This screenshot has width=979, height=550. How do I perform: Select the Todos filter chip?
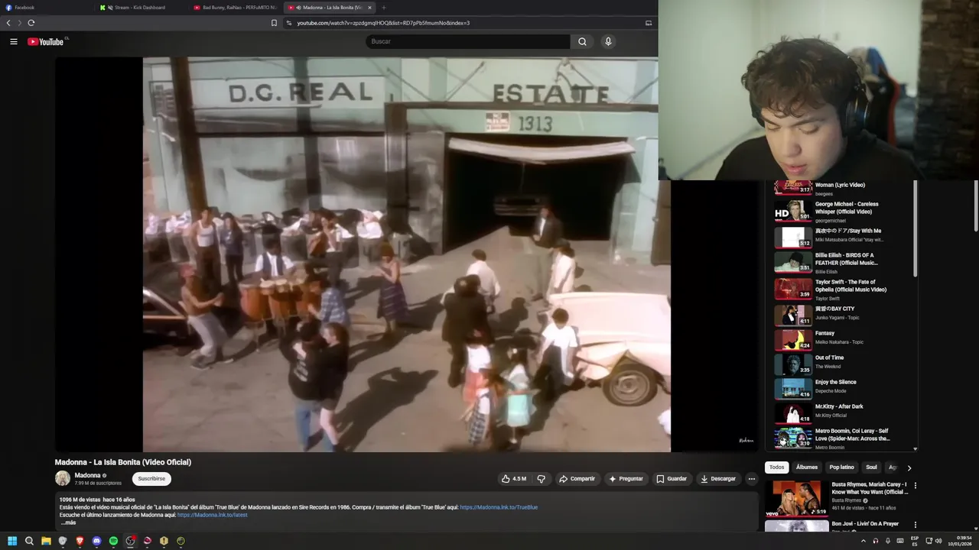776,467
